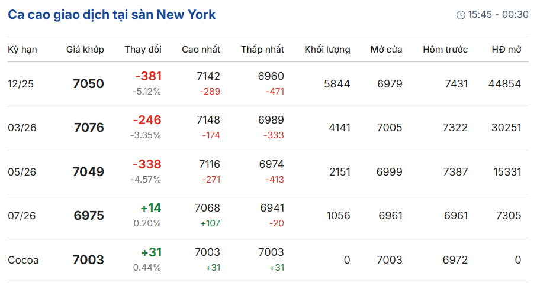Click the 'Thay đổi' column header
This screenshot has width=540, height=286.
[x=143, y=50]
